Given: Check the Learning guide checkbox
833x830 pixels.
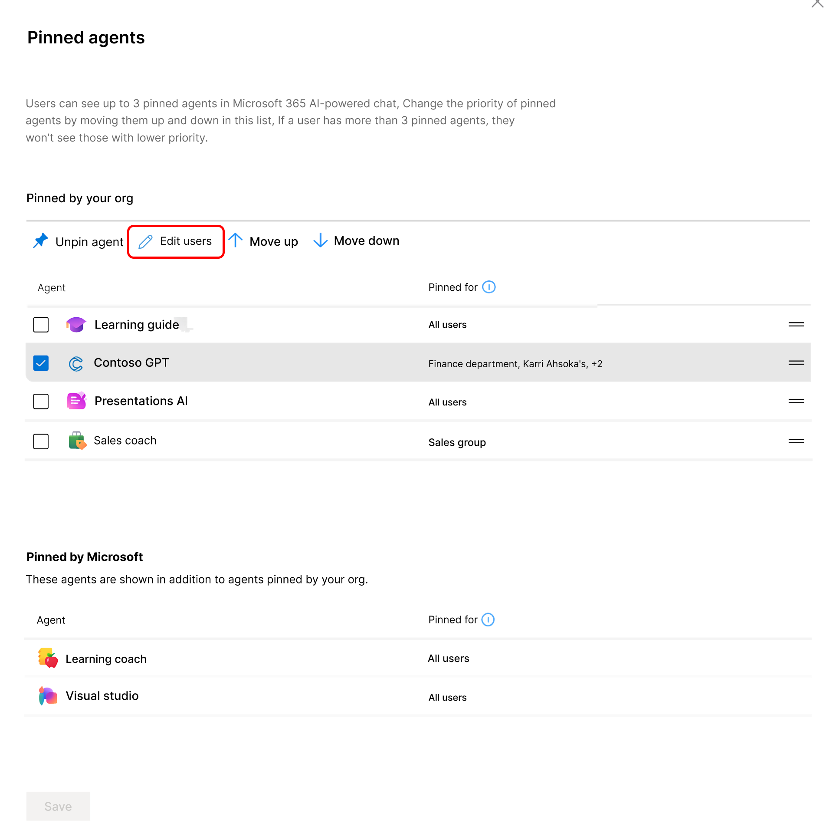Looking at the screenshot, I should 41,324.
